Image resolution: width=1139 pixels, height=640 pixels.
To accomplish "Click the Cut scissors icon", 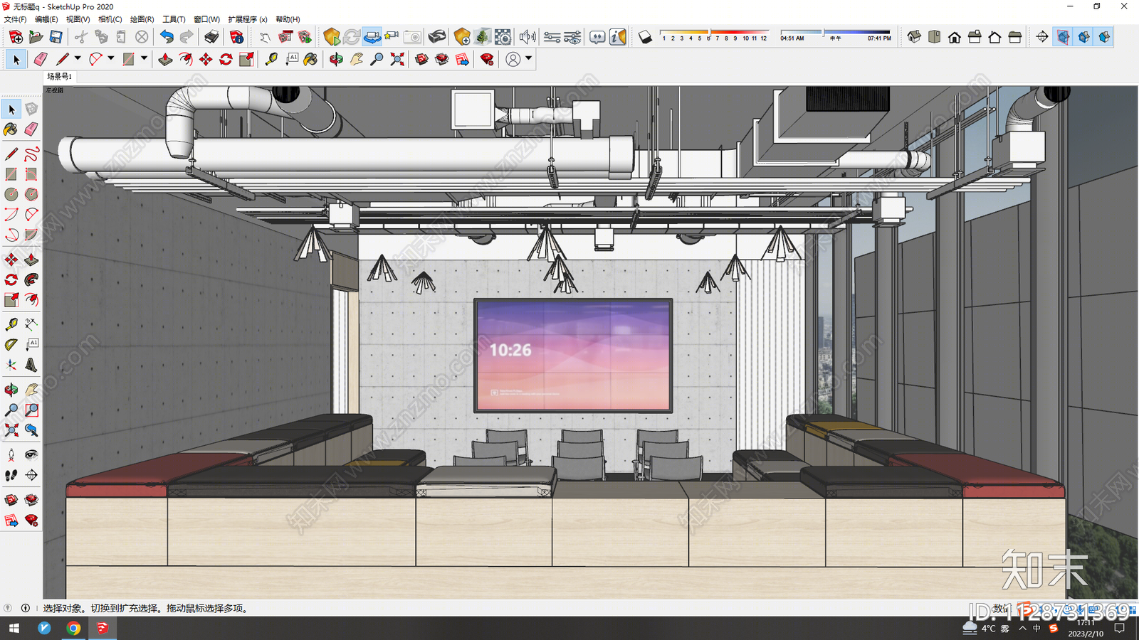I will (81, 37).
